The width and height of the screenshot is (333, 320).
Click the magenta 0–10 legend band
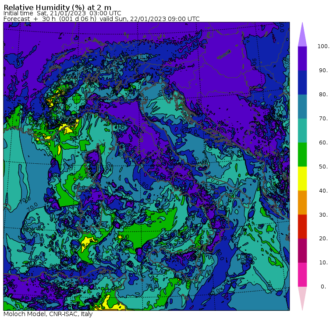click(302, 274)
